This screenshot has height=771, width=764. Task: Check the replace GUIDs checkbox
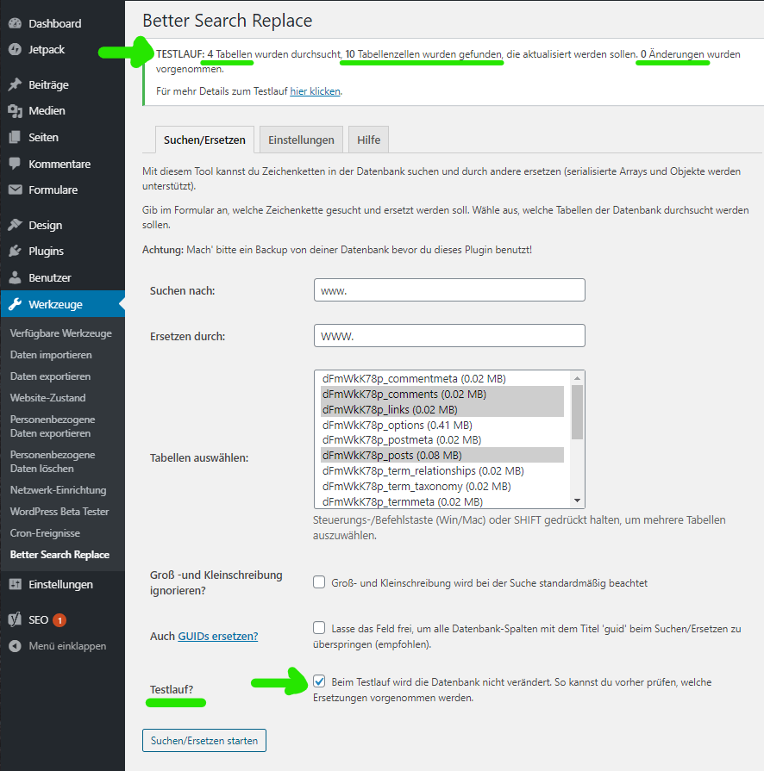(319, 628)
